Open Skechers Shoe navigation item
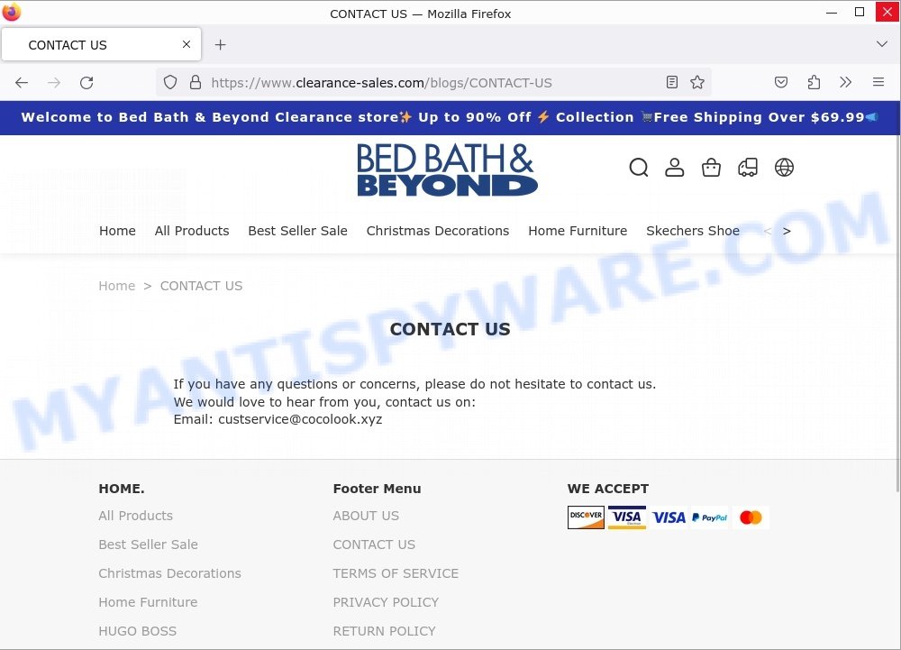 (x=692, y=231)
